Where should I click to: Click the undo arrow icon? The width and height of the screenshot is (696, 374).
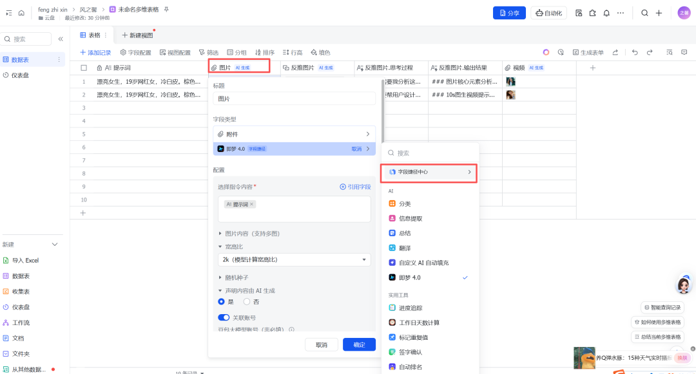635,52
